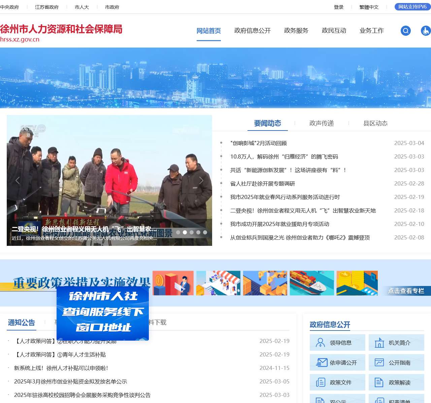Click date 2025-03-04 beside first news item
This screenshot has width=431, height=403.
click(x=409, y=143)
